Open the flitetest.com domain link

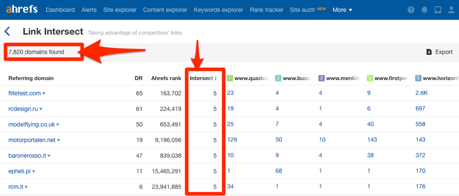(24, 93)
